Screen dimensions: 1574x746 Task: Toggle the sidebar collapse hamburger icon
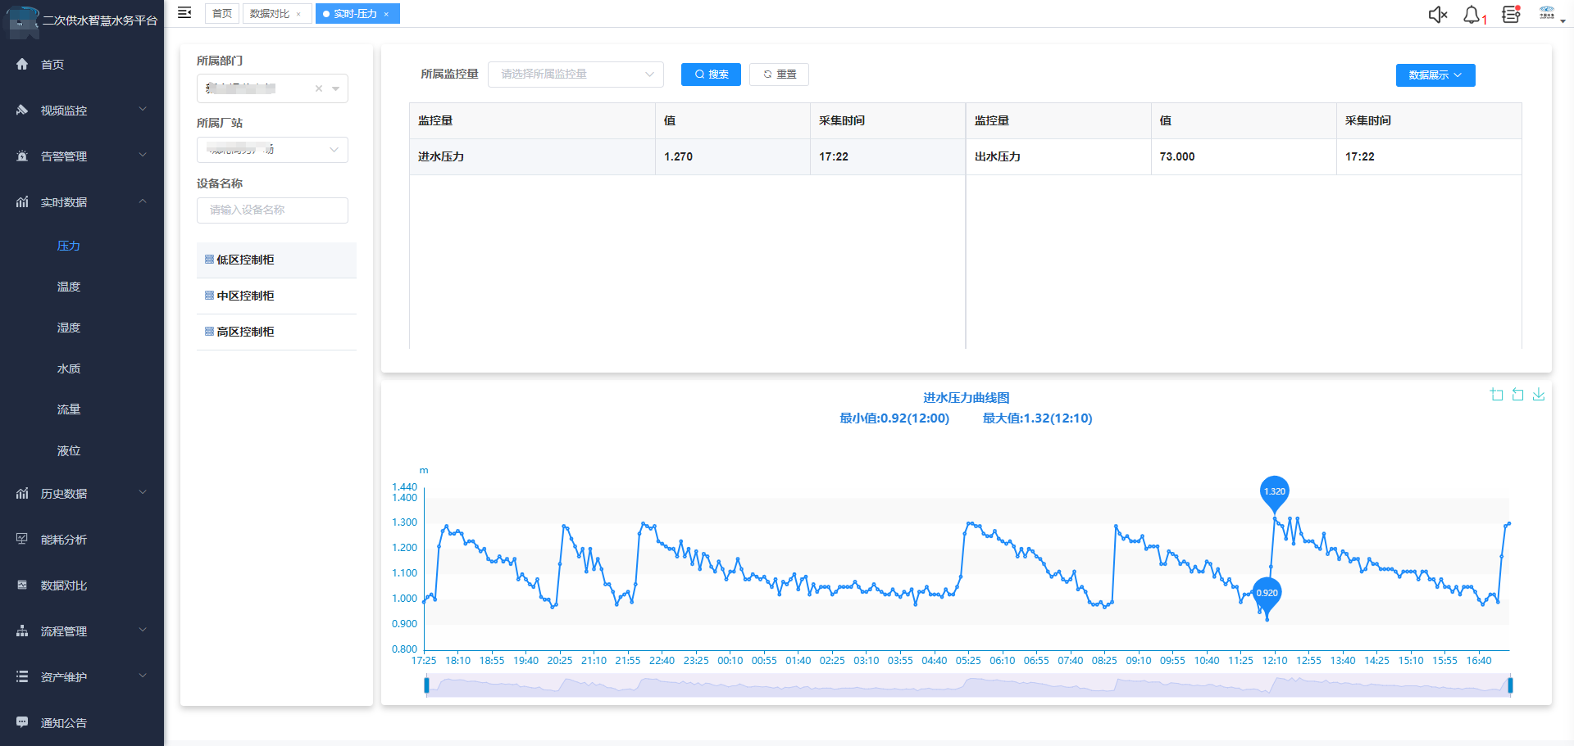(184, 12)
